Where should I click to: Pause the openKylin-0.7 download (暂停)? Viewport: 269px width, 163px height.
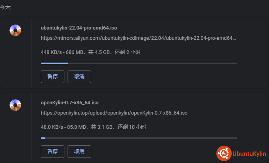pyautogui.click(x=53, y=151)
